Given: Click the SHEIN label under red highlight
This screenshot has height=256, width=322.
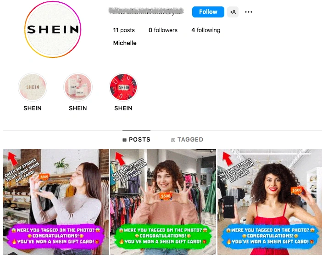Looking at the screenshot, I should pyautogui.click(x=123, y=108).
